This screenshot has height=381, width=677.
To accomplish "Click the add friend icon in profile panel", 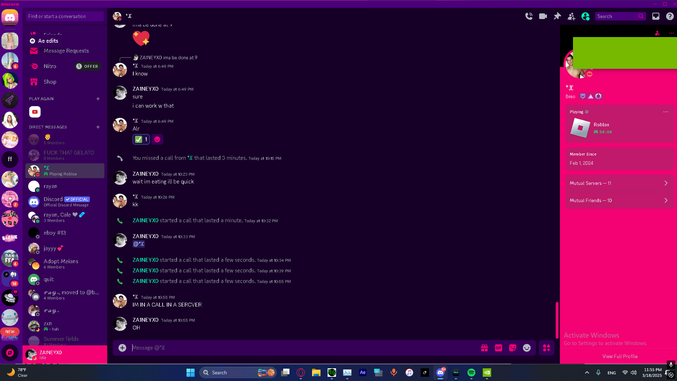I will 657,33.
